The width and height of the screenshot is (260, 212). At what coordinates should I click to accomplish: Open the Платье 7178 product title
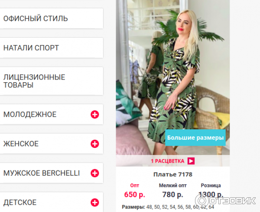(173, 174)
